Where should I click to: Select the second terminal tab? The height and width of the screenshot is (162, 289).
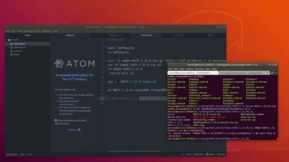click(244, 73)
